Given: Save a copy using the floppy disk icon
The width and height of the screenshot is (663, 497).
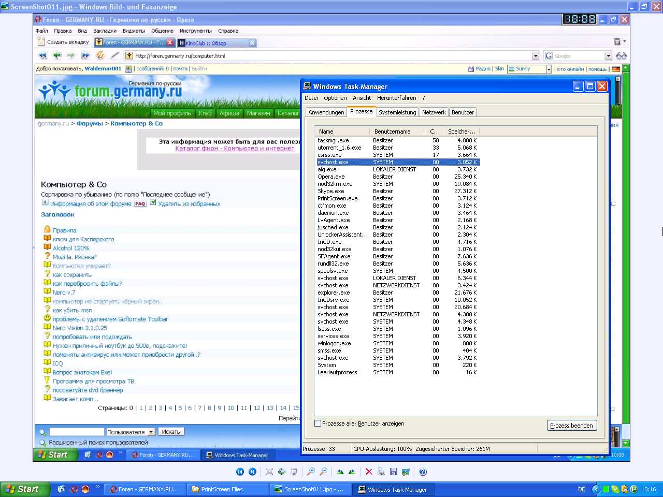Looking at the screenshot, I should coord(393,472).
